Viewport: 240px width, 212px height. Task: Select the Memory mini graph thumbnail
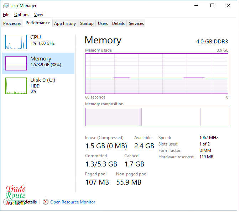click(x=16, y=63)
